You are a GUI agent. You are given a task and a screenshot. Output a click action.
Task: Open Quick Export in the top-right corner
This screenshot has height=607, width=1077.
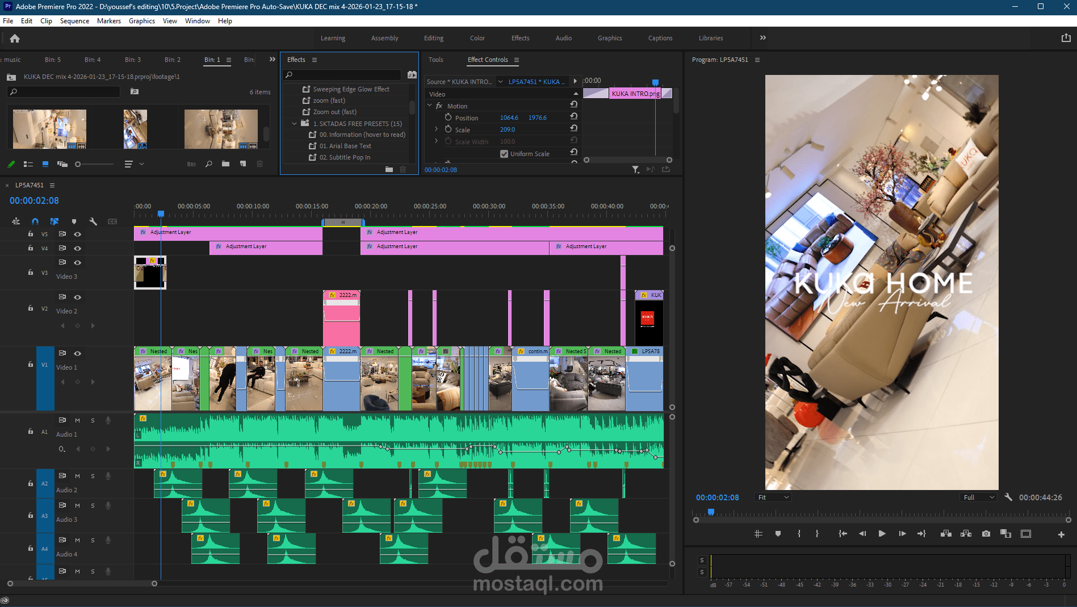(1066, 38)
